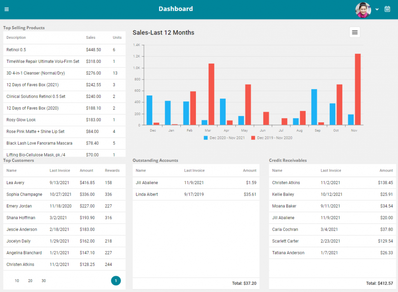Select page size 10 for Top Customers
398x292 pixels.
(x=16, y=280)
